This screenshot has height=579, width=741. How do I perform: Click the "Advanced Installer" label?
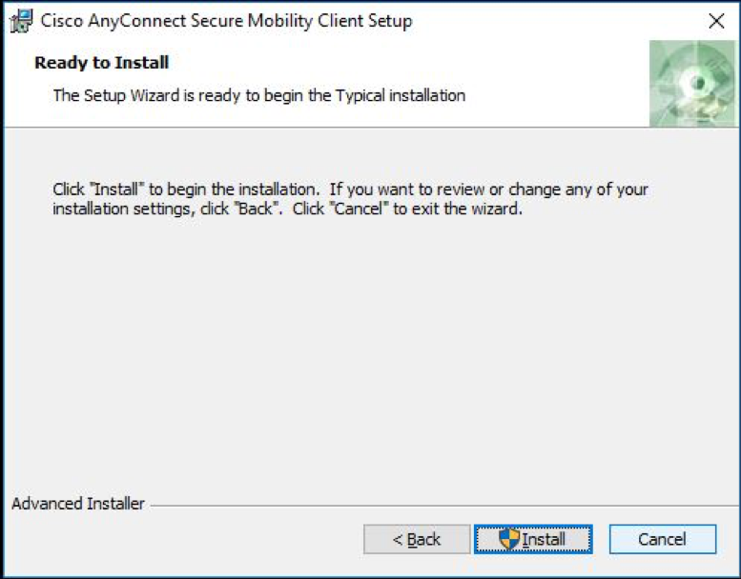pos(78,504)
